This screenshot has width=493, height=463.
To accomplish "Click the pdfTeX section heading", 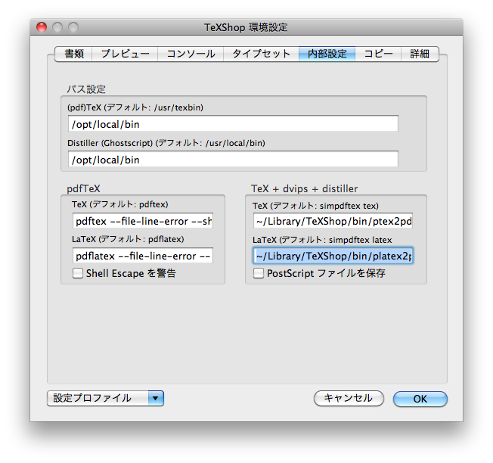I will click(83, 188).
